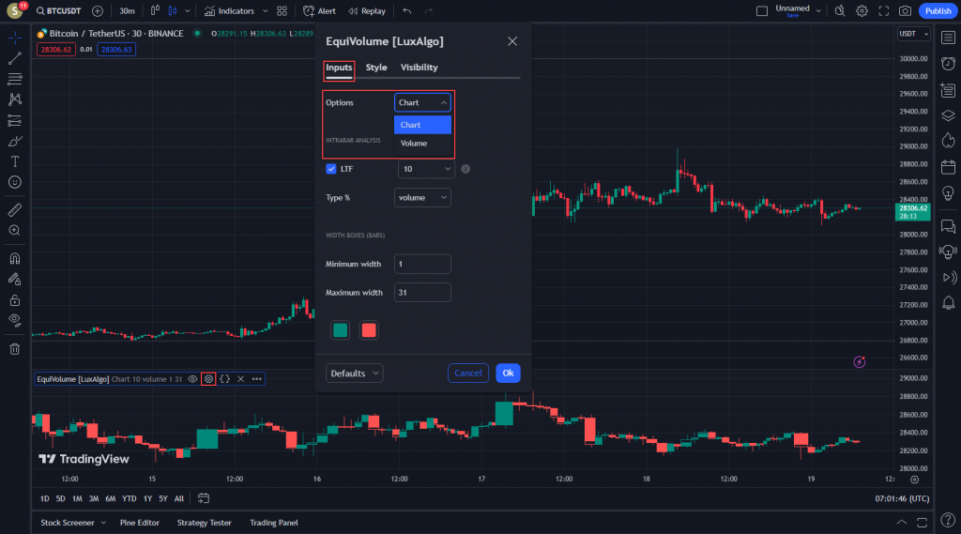The width and height of the screenshot is (961, 534).
Task: Activate the zoom in tool
Action: (x=15, y=231)
